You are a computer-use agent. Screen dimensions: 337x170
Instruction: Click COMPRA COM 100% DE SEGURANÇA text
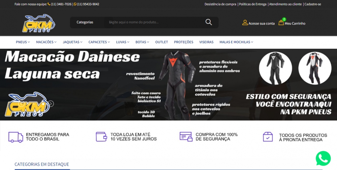tap(216, 137)
